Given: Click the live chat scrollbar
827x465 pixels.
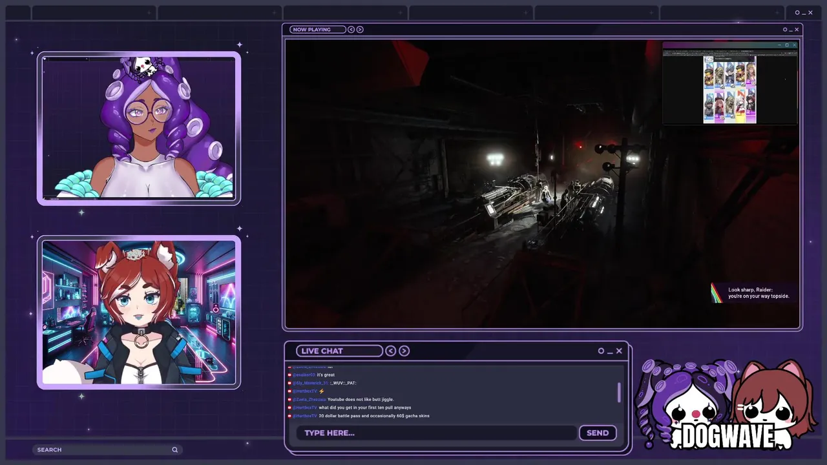Looking at the screenshot, I should click(x=619, y=392).
